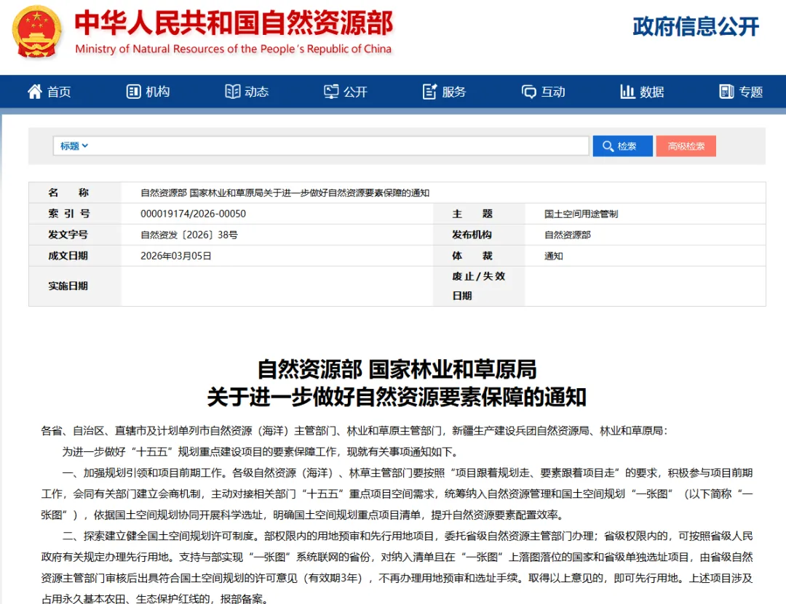Click the open book icon beside 动态
This screenshot has width=786, height=604.
click(x=233, y=92)
